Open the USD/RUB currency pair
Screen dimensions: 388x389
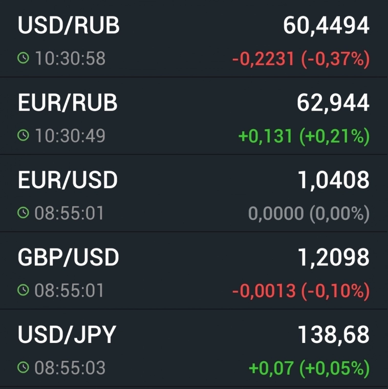pos(69,26)
